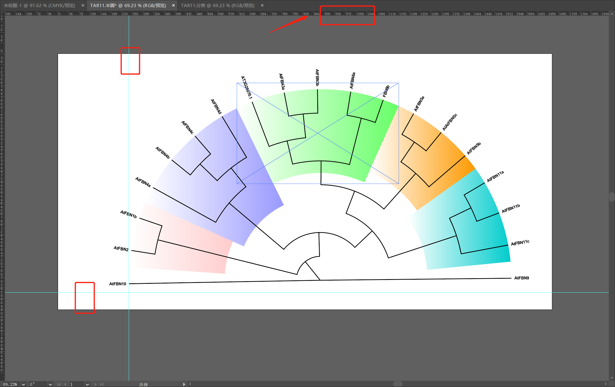The width and height of the screenshot is (615, 387).
Task: Click the vertical scroll down arrow
Action: [612, 378]
